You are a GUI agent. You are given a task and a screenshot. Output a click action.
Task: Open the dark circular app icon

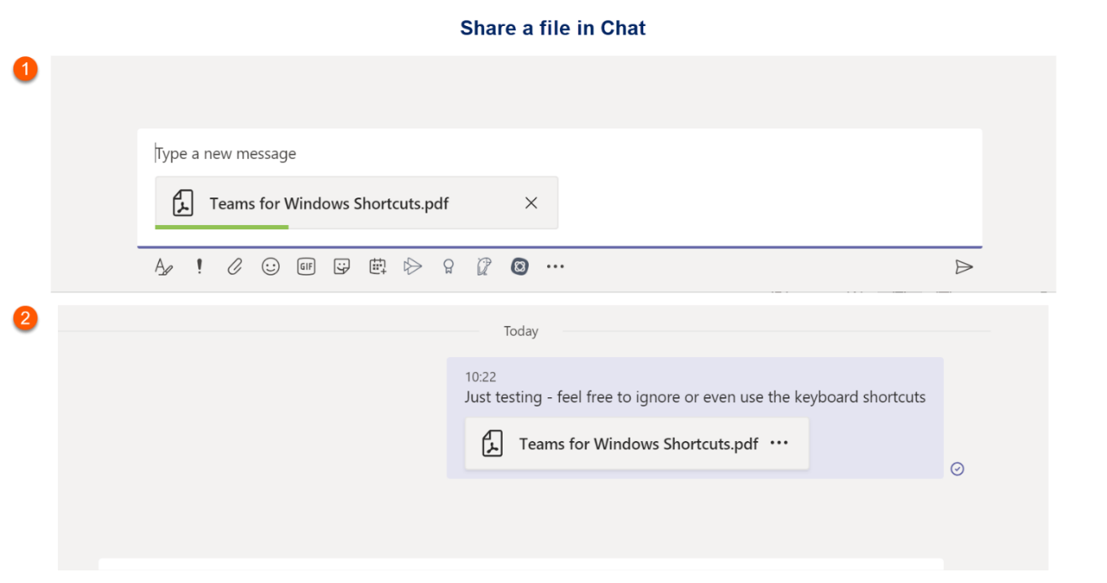tap(519, 266)
